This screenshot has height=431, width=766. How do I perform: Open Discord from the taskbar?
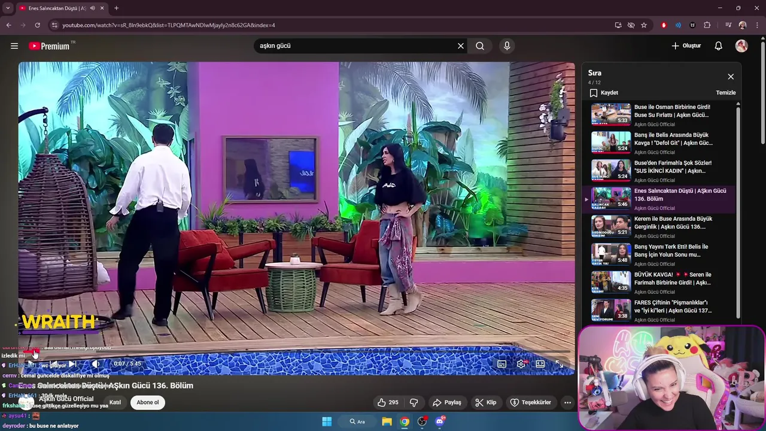click(x=440, y=421)
